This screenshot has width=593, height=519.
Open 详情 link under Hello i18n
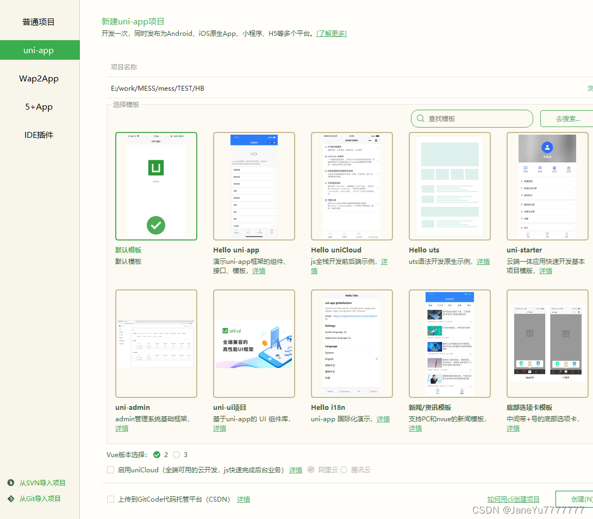click(383, 419)
